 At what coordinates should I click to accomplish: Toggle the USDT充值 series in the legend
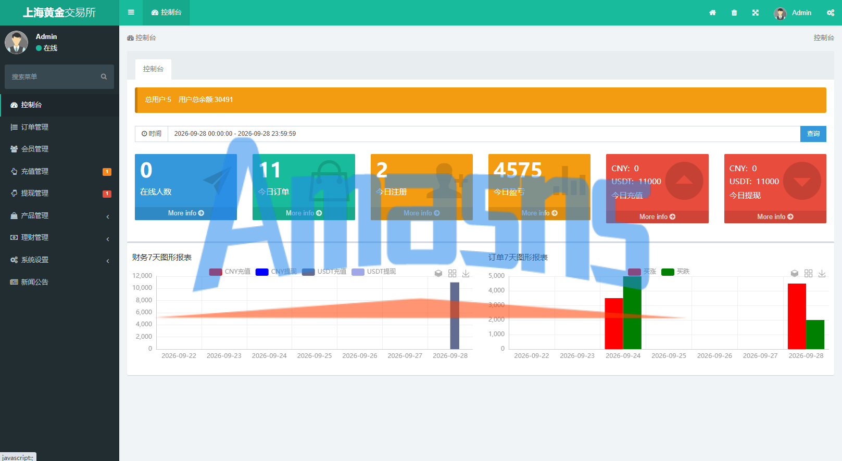point(324,272)
